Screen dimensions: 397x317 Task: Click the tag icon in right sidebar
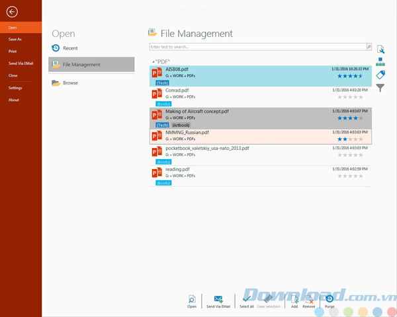point(380,75)
